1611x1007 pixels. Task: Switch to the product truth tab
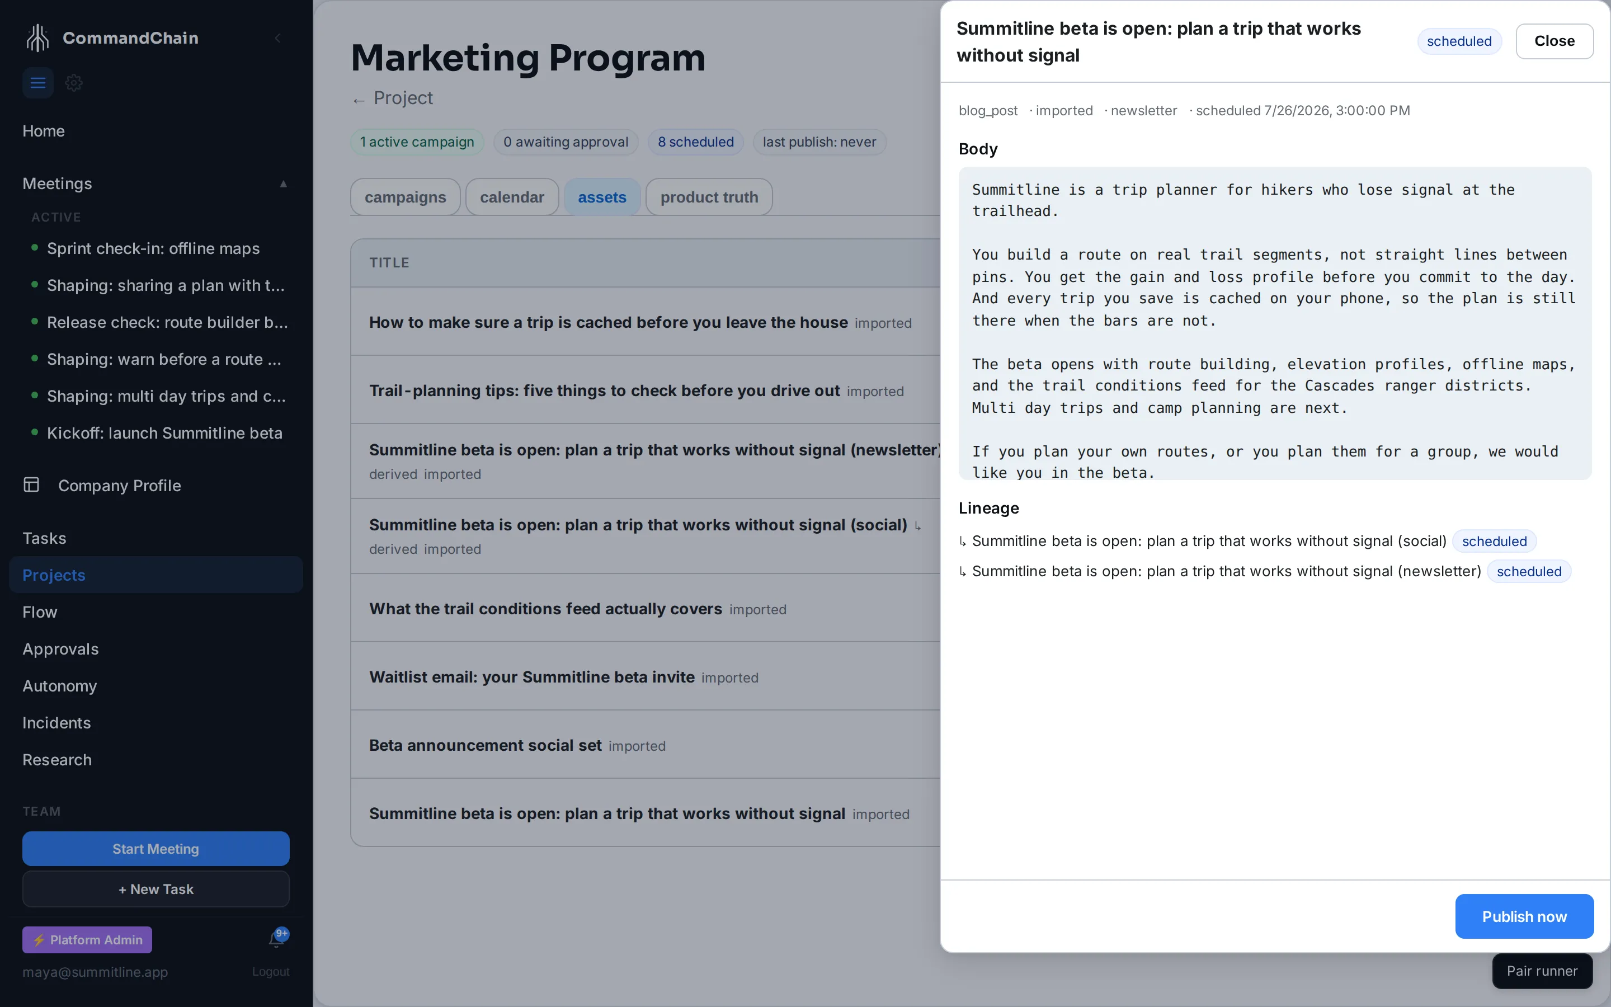[709, 197]
